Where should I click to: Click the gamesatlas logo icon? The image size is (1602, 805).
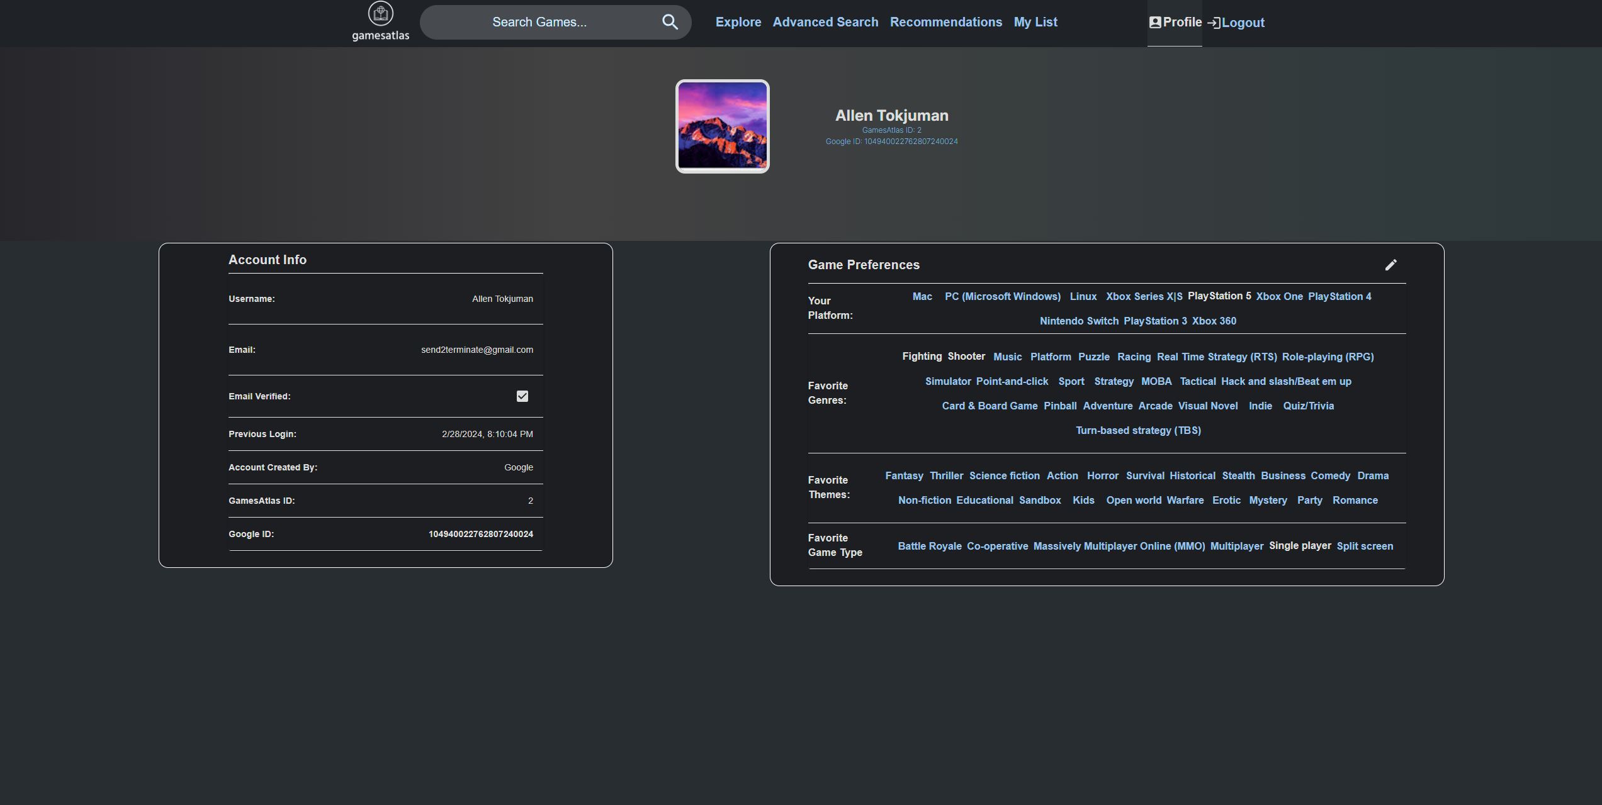[x=380, y=14]
